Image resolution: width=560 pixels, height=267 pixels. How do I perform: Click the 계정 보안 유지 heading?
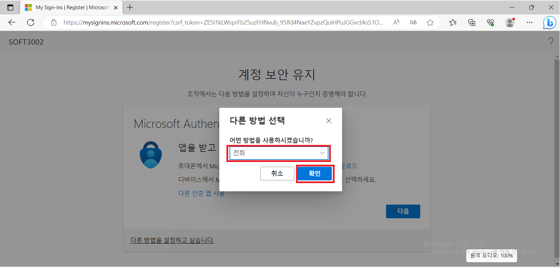[x=277, y=75]
